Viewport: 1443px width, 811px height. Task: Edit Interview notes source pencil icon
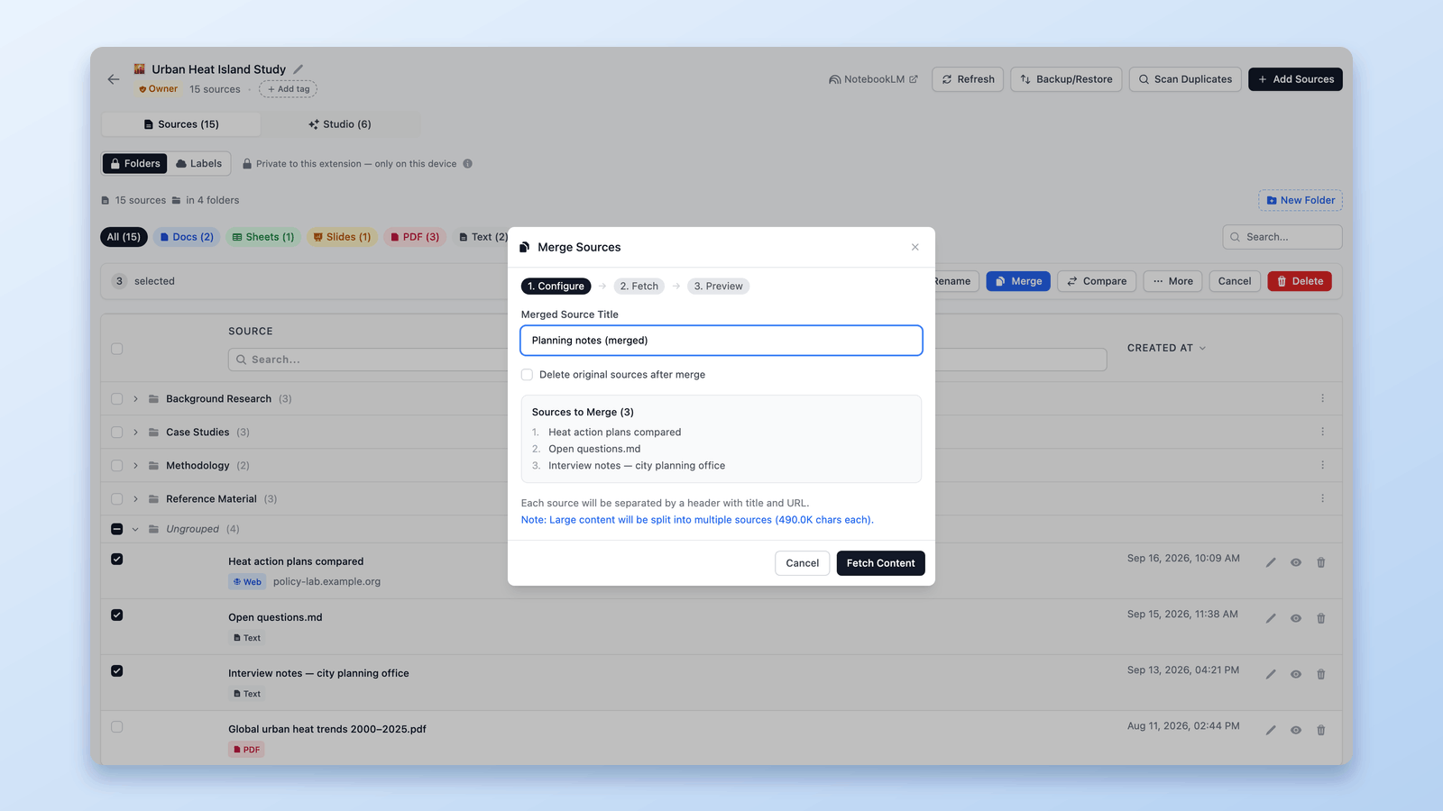(1270, 674)
